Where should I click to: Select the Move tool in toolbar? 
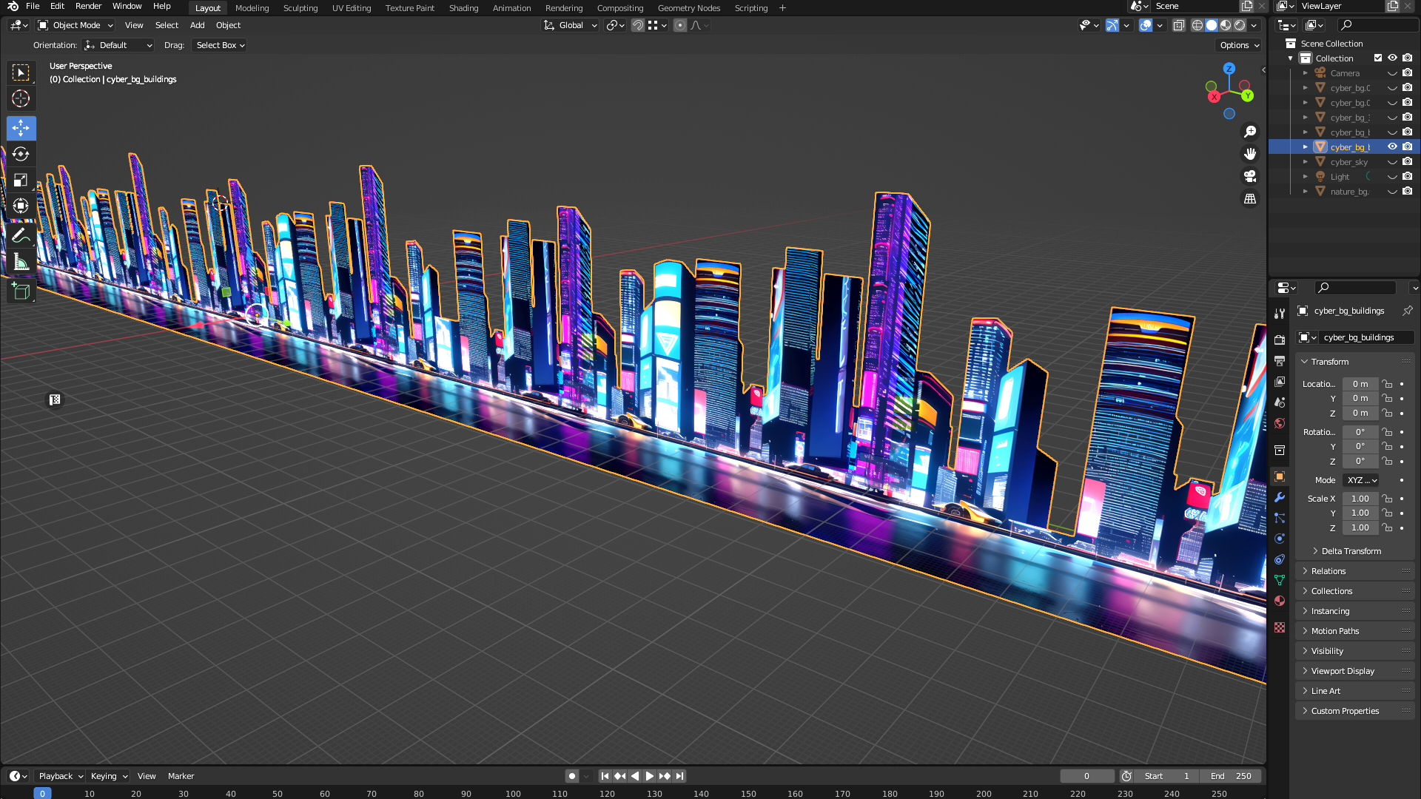(21, 128)
